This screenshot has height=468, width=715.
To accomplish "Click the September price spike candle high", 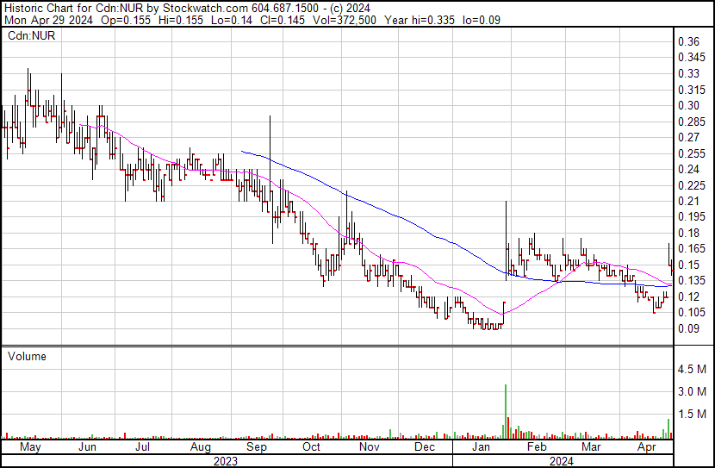I will click(x=270, y=118).
